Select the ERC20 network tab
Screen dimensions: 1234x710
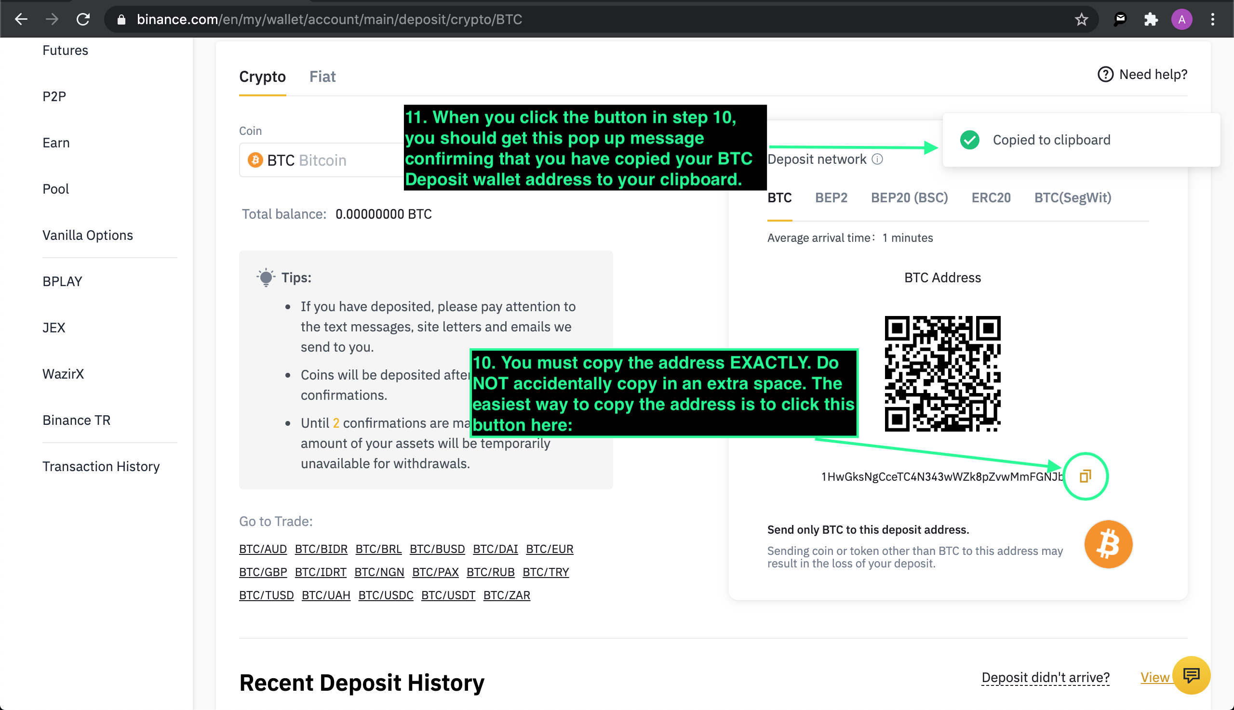[991, 197]
